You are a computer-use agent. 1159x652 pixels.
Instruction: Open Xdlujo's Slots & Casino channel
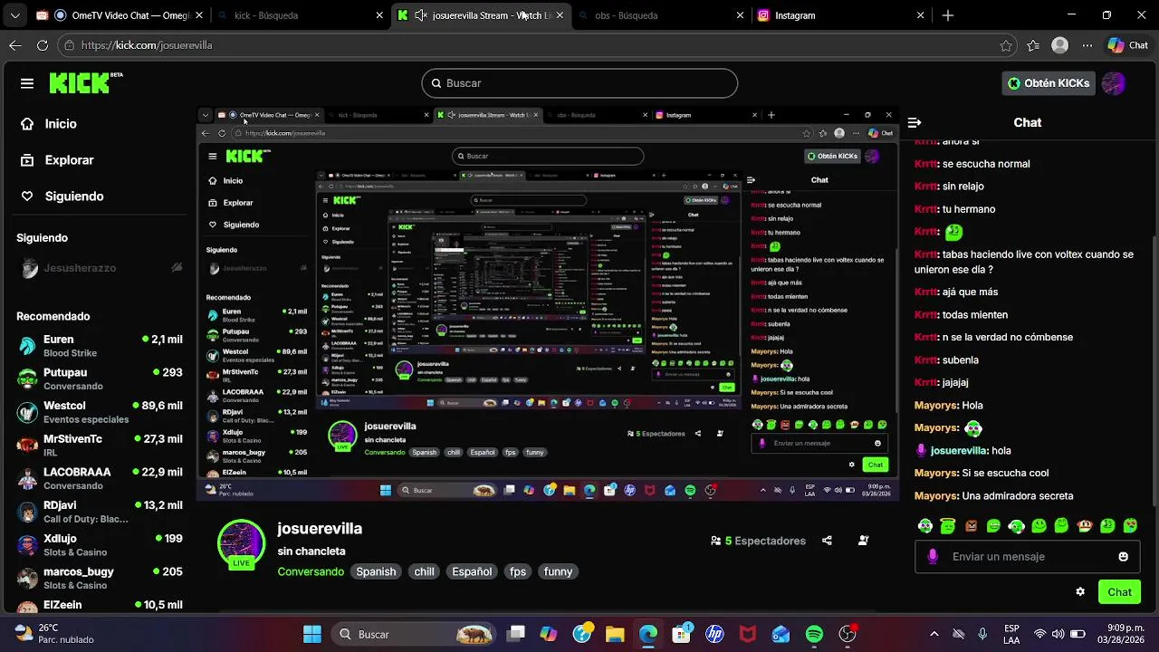100,545
